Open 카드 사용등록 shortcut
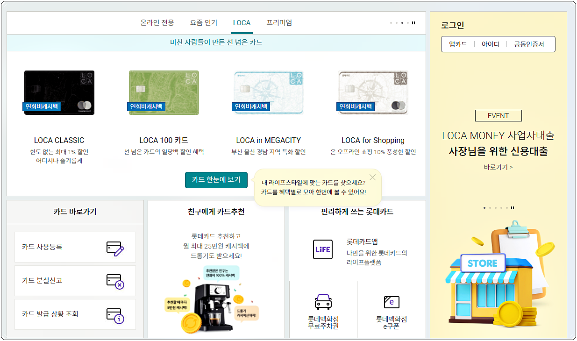Viewport: 577px width, 341px height. 75,247
